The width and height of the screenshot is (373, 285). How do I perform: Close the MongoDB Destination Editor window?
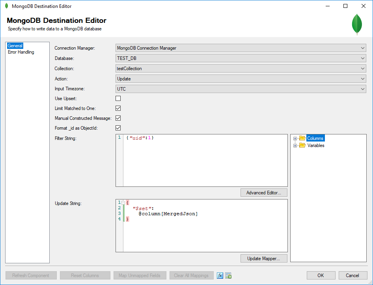[x=364, y=6]
